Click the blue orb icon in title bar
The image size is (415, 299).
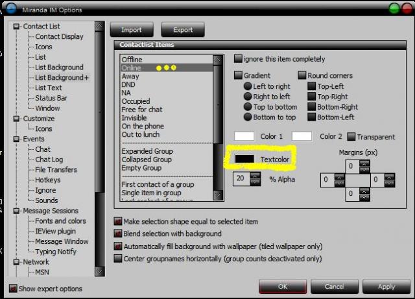pyautogui.click(x=11, y=9)
